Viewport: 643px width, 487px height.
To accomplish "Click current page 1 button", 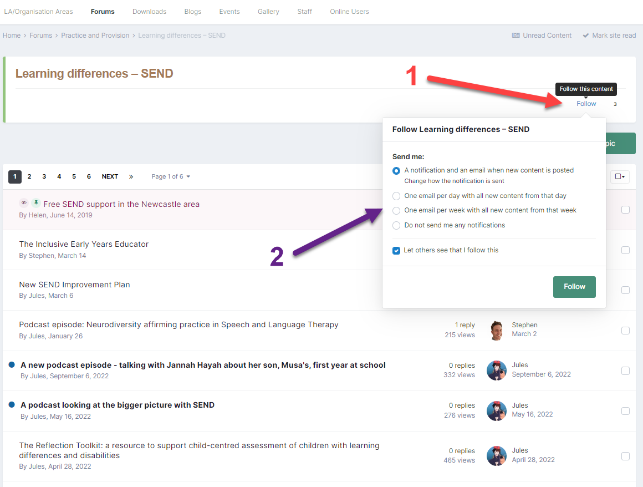I will pos(15,176).
